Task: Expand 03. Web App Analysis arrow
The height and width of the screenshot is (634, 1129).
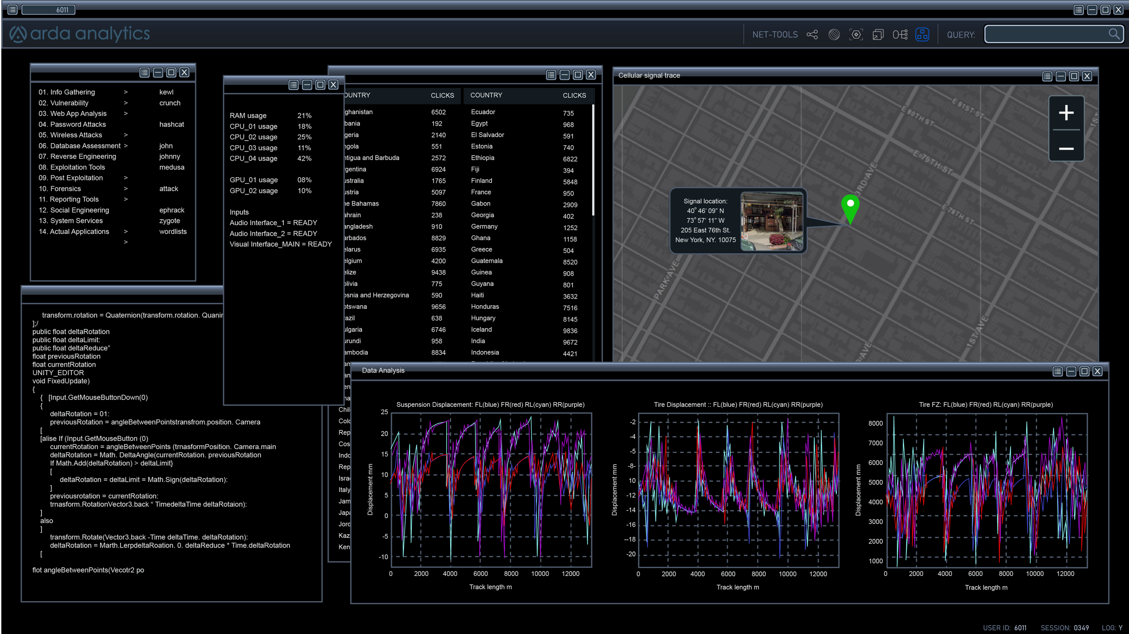Action: point(126,114)
